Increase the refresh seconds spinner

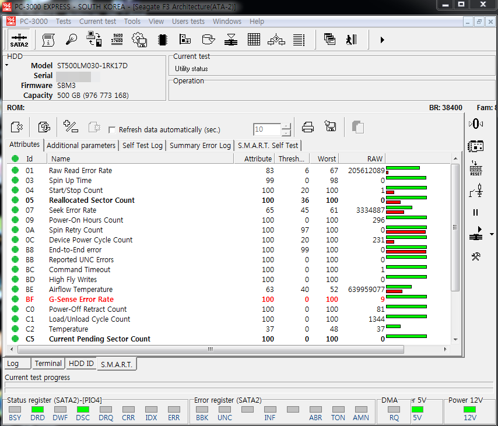coord(286,126)
